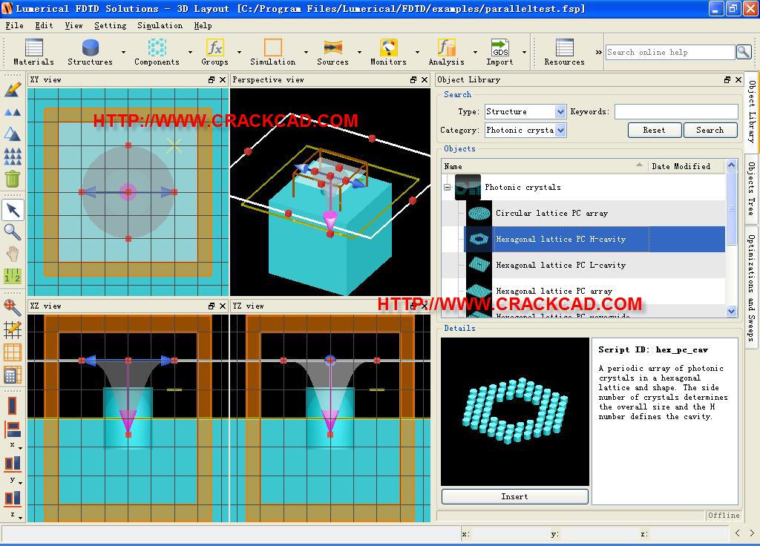Select the edit object pencil tool
Image resolution: width=760 pixels, height=546 pixels.
point(13,89)
